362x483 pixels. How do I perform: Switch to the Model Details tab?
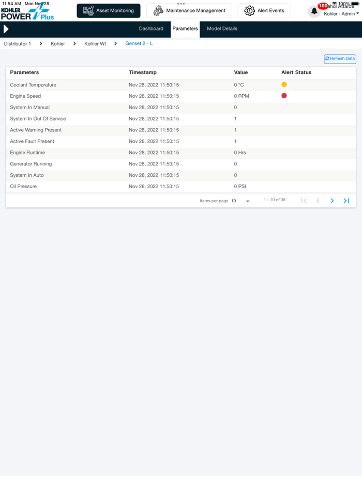click(x=222, y=28)
